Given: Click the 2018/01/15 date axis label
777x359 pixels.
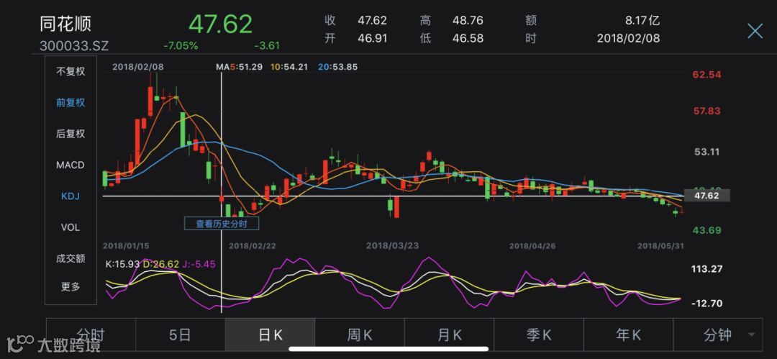Looking at the screenshot, I should (126, 245).
